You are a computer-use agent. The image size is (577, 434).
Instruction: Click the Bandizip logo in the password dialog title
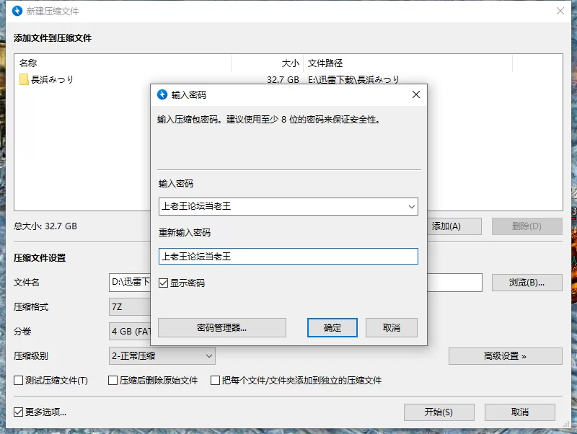click(162, 94)
